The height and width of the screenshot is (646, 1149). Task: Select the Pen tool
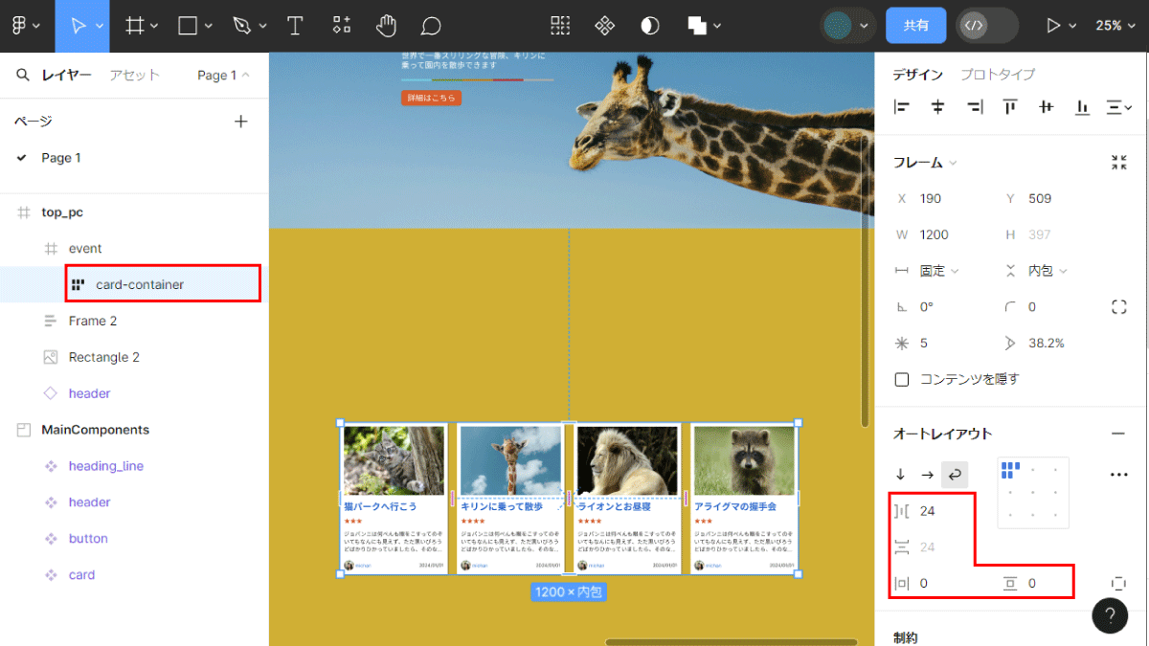[x=242, y=26]
